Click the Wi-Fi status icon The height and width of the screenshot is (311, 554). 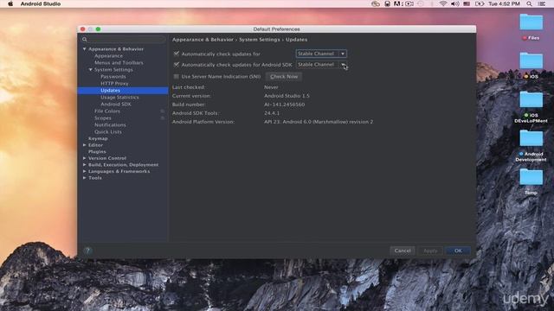(443, 3)
